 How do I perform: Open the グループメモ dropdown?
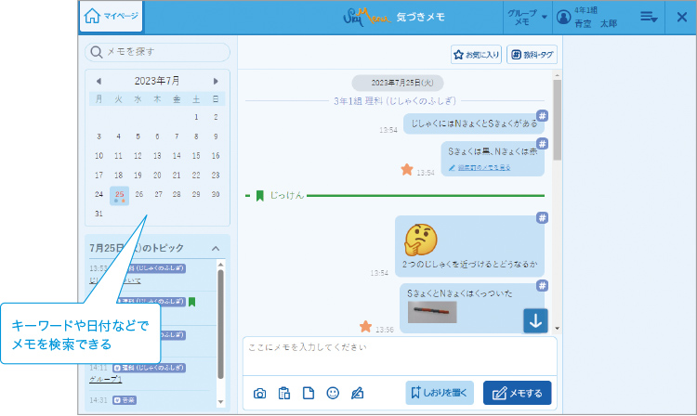click(x=526, y=17)
